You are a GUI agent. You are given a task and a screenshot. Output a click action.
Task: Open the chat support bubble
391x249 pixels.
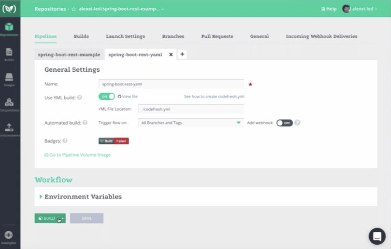click(377, 236)
